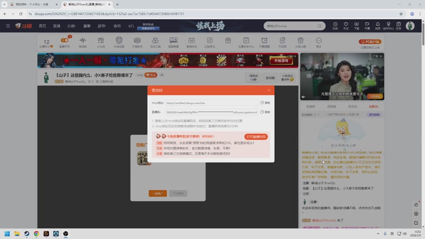Open 历史 history icon in header
Image resolution: width=425 pixels, height=239 pixels.
(335, 25)
